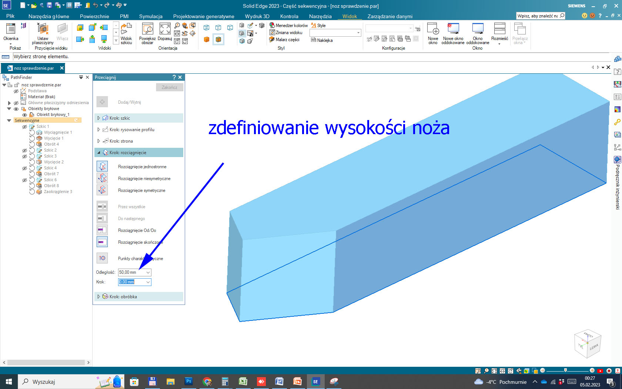Open the Plik menu

click(10, 16)
